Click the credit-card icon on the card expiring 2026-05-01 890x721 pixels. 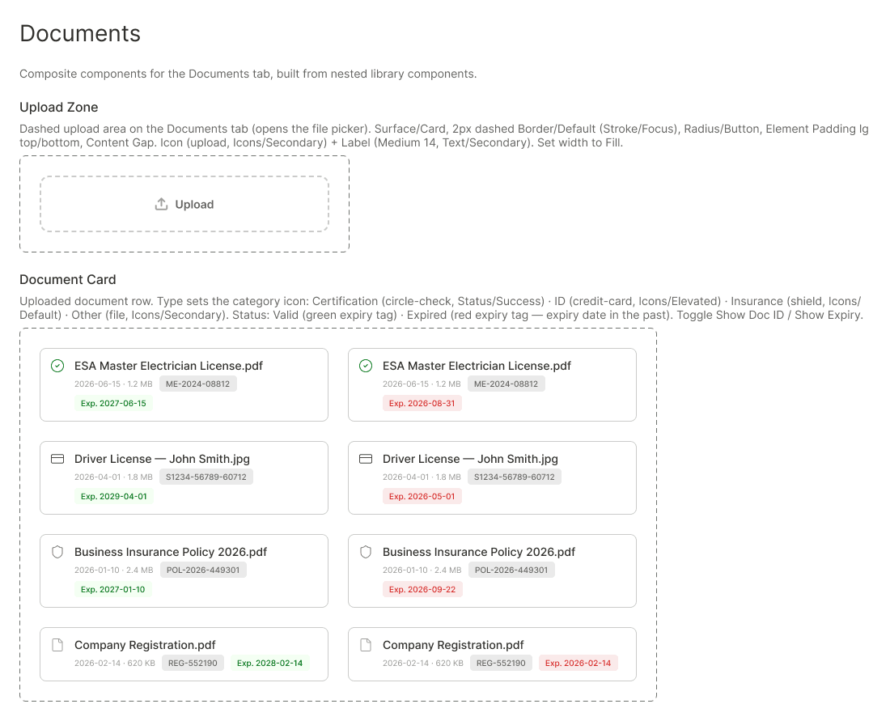(x=366, y=459)
